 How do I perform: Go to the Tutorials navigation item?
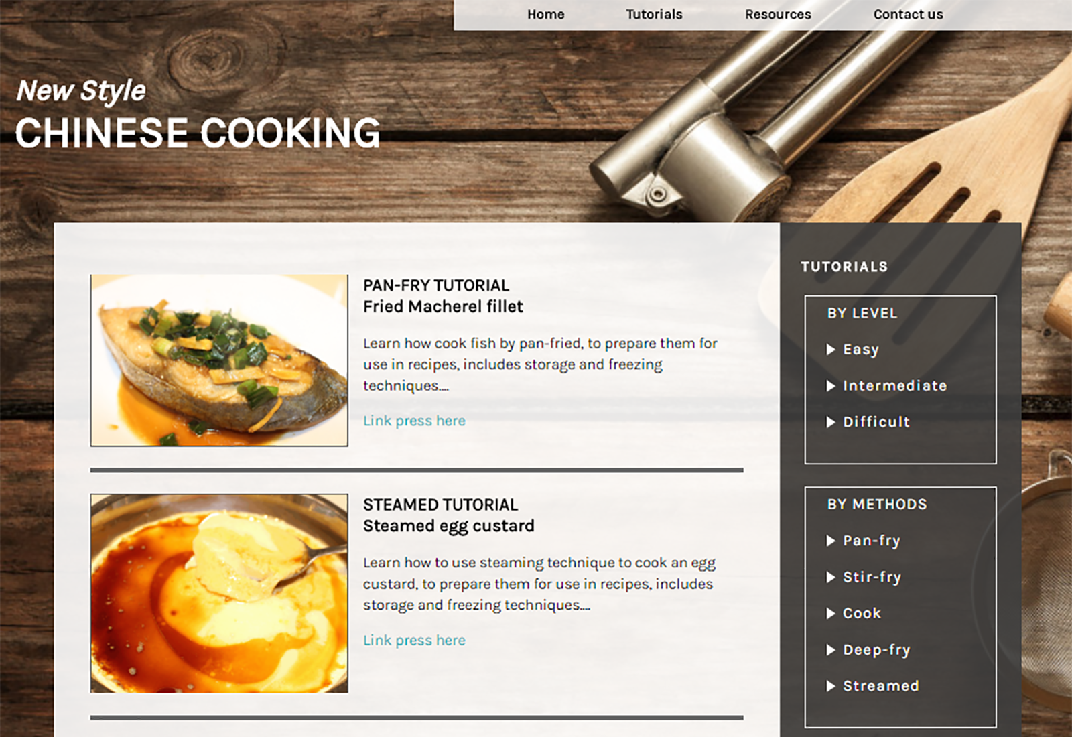[654, 14]
